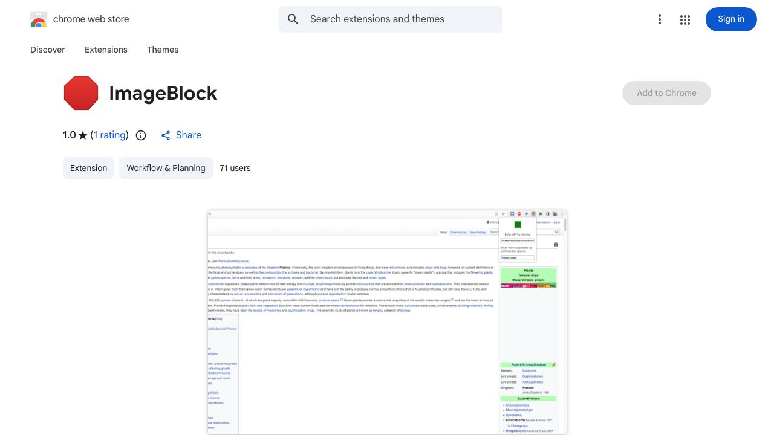This screenshot has height=435, width=774.
Task: Open the 1 rating link
Action: [x=109, y=135]
